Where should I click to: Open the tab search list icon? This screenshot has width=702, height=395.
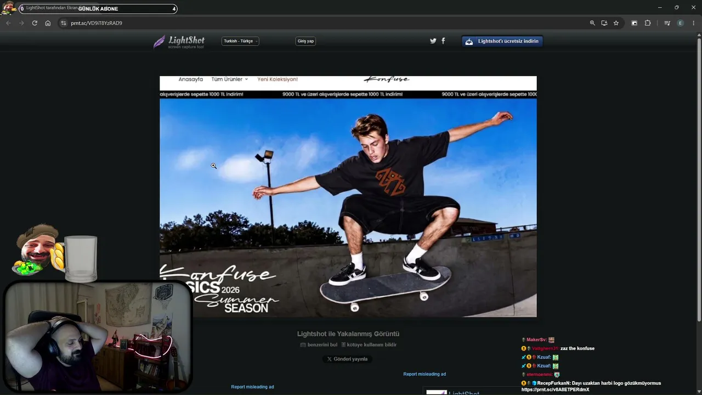coord(667,23)
